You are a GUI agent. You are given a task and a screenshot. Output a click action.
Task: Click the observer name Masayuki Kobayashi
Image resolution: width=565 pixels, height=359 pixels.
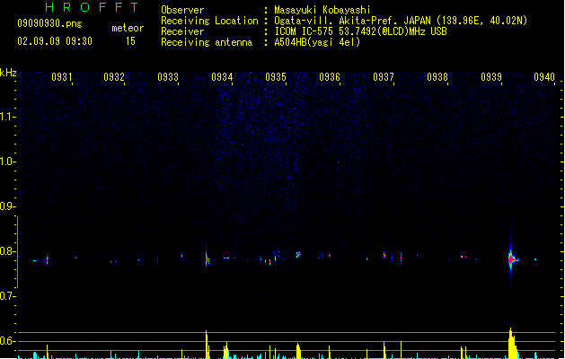tap(322, 10)
